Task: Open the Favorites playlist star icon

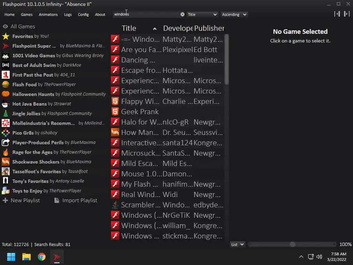Action: pyautogui.click(x=6, y=36)
